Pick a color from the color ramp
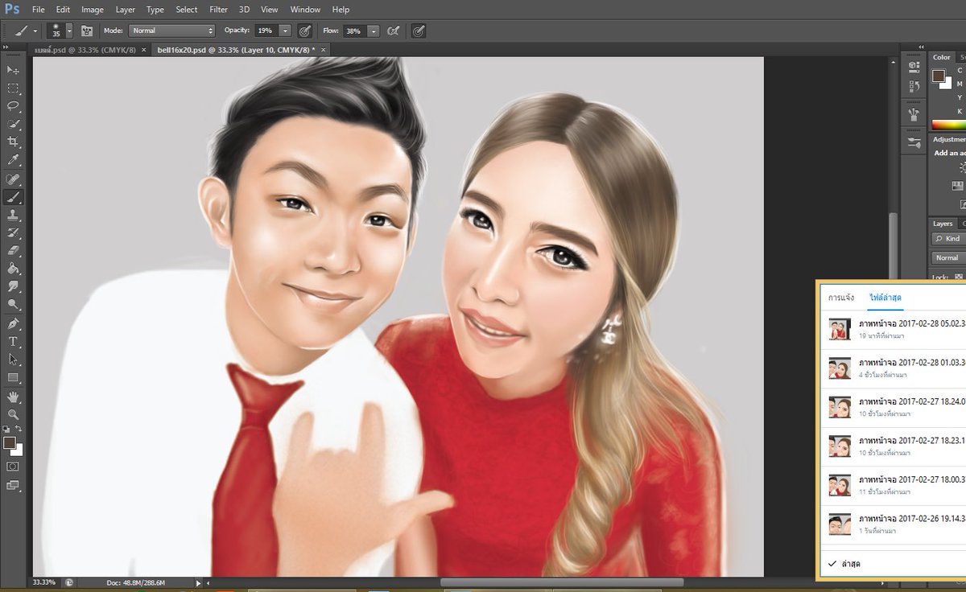 [x=948, y=125]
